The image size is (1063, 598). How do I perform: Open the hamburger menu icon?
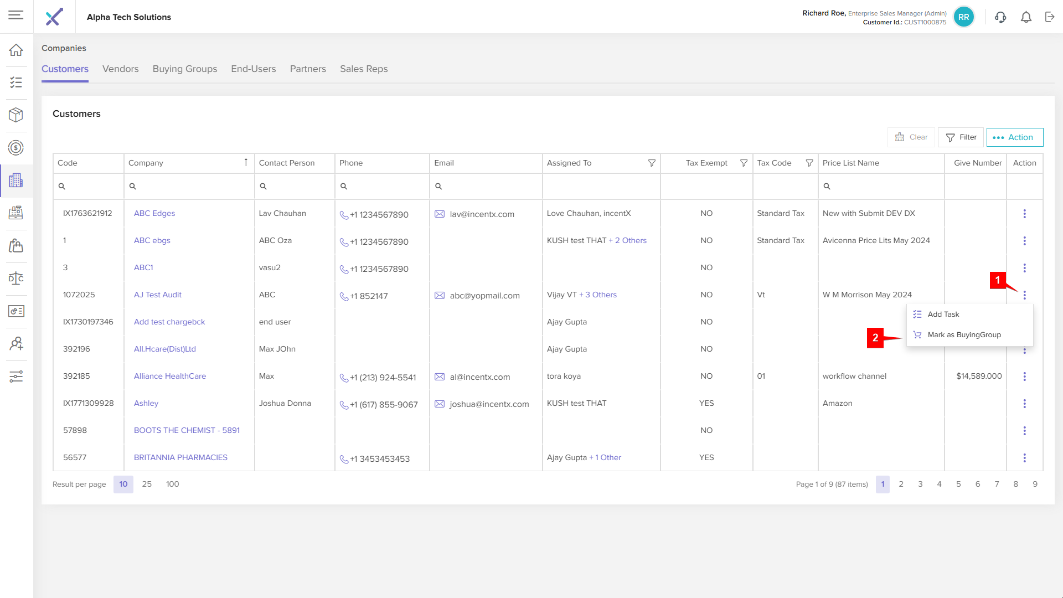click(x=16, y=15)
